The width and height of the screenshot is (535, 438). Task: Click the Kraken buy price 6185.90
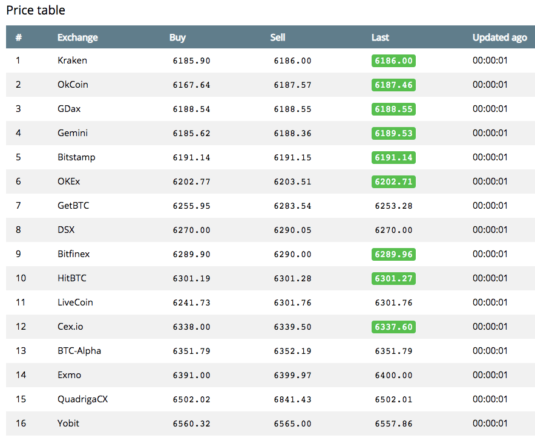pos(191,60)
